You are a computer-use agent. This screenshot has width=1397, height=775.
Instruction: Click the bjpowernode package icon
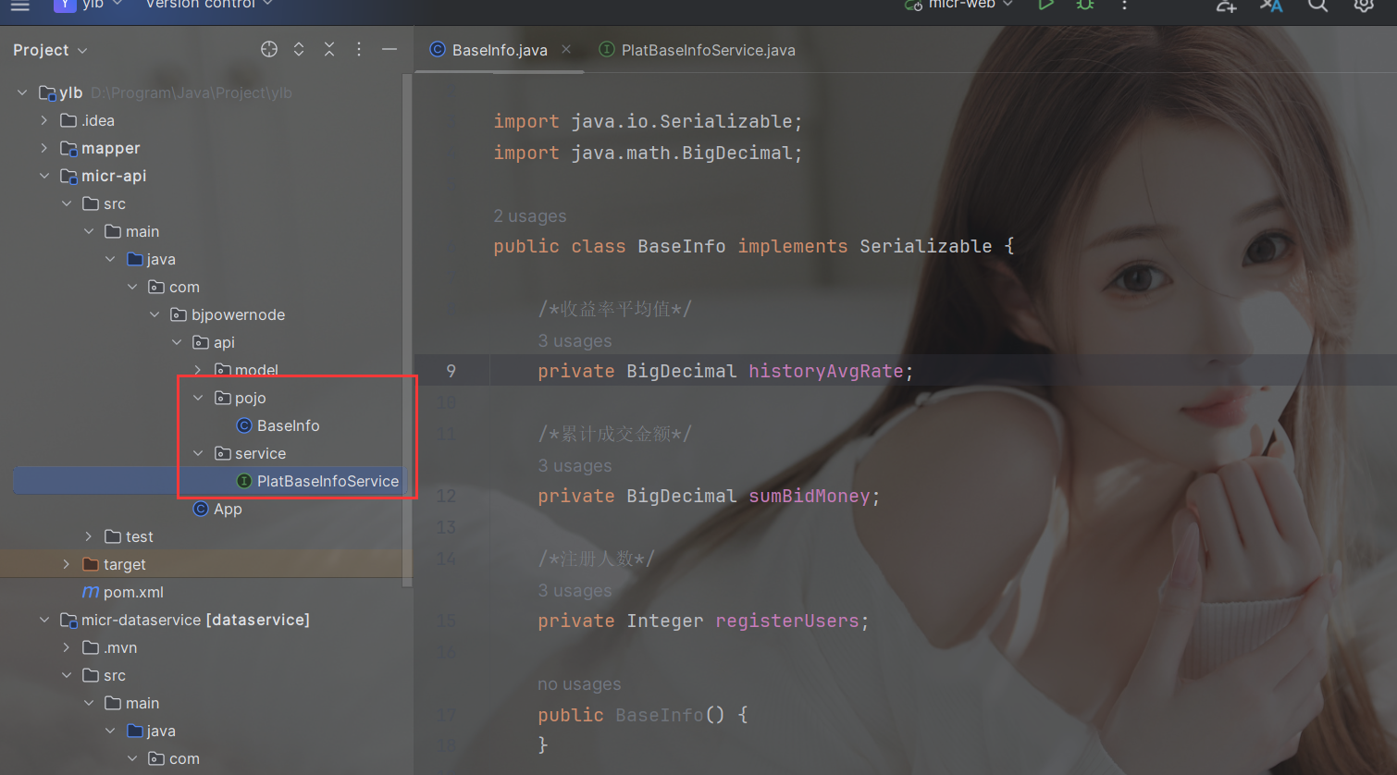179,314
